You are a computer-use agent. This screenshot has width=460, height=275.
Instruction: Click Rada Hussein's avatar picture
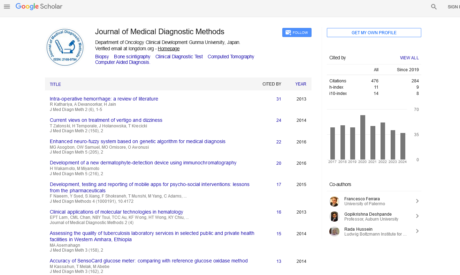334,231
